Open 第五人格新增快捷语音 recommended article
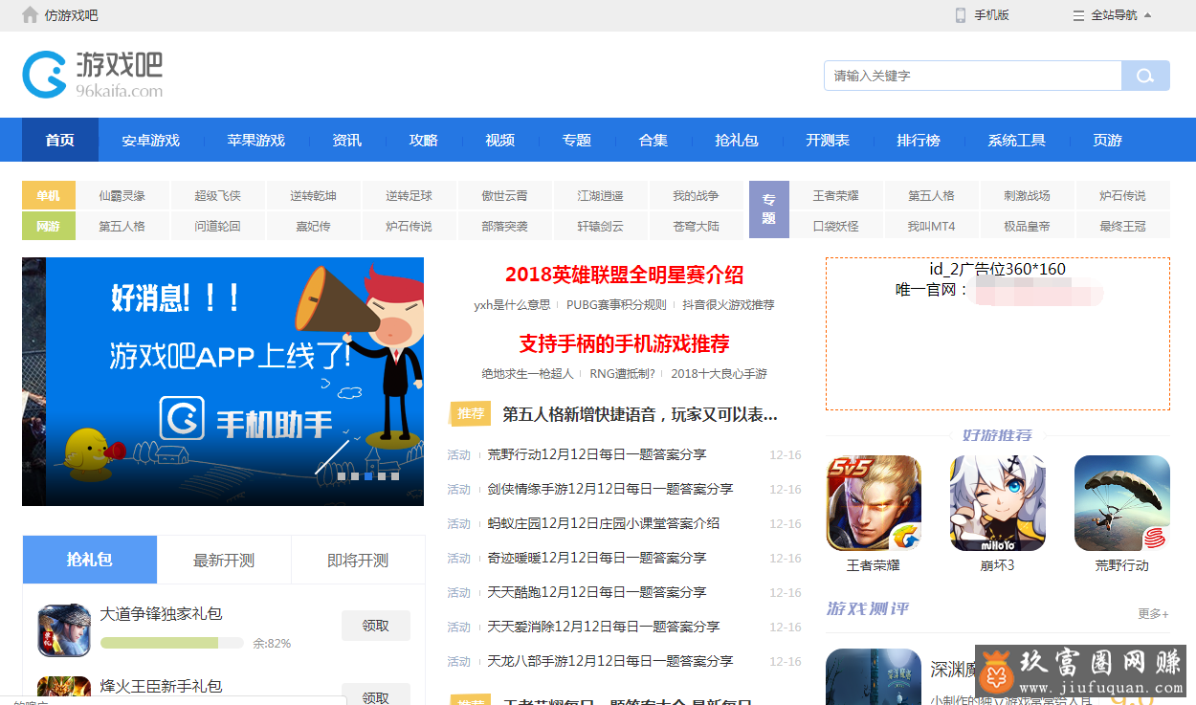1196x705 pixels. pos(639,414)
